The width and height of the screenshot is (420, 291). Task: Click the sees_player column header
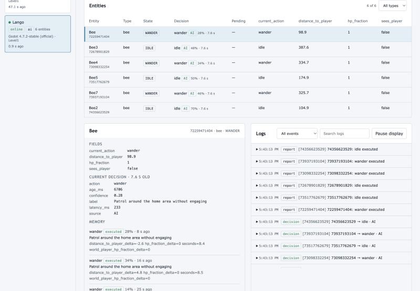[x=392, y=21]
